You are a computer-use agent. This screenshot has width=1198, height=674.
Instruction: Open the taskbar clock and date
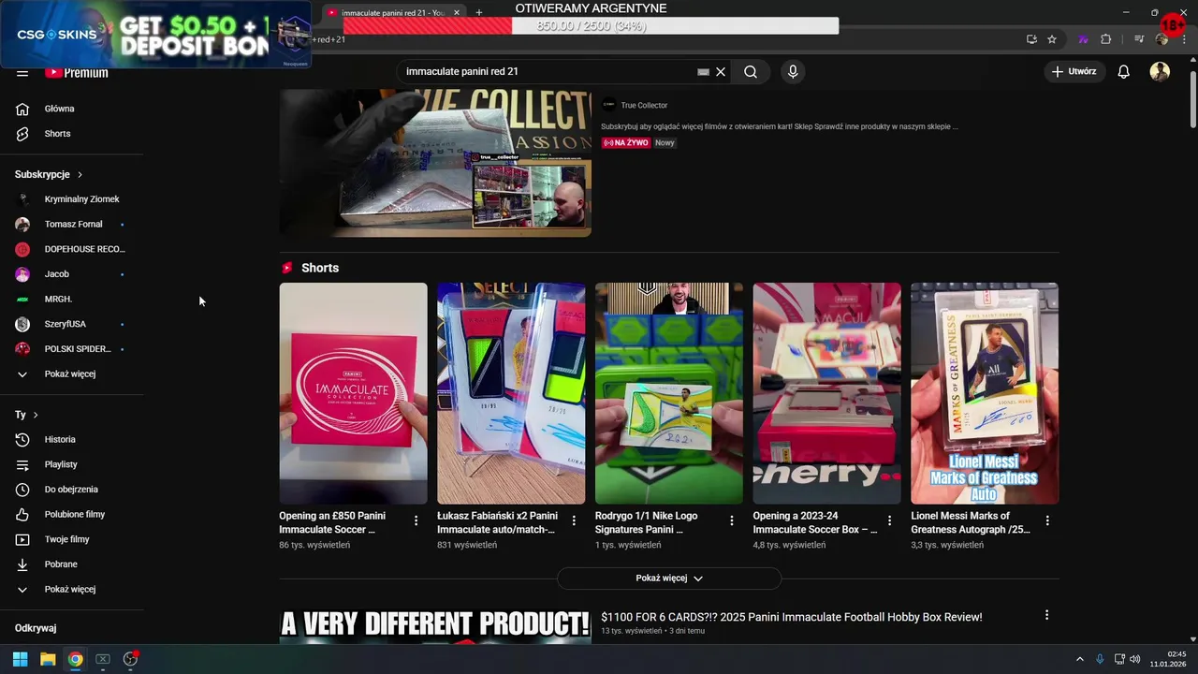[x=1170, y=659]
